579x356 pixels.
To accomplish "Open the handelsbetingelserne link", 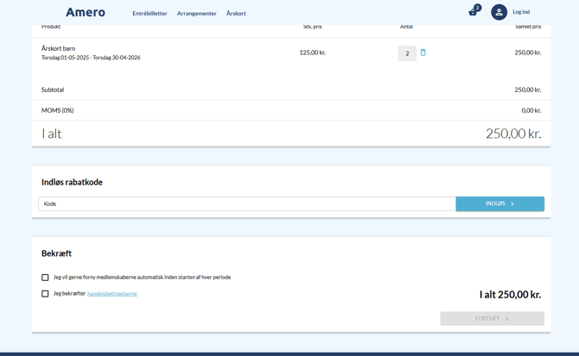I will click(x=112, y=294).
